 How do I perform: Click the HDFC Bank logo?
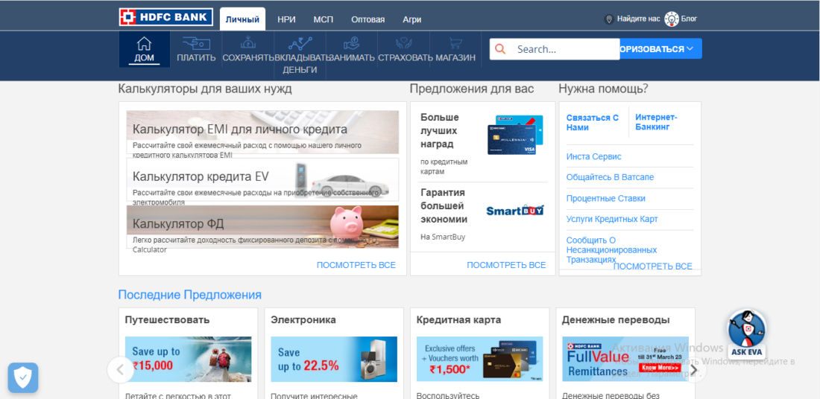[165, 17]
